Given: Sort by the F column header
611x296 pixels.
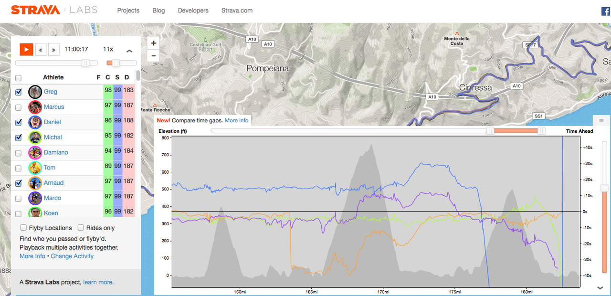Looking at the screenshot, I should (x=98, y=77).
